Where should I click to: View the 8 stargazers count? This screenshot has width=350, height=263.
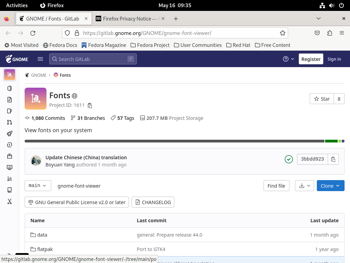tap(339, 99)
